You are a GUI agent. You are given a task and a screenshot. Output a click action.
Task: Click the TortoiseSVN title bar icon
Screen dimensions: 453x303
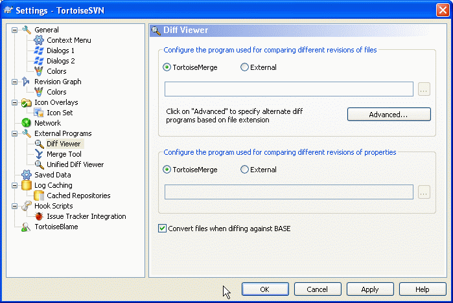click(x=8, y=10)
